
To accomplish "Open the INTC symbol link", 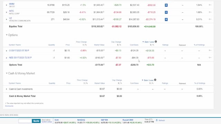I will click(11, 11).
